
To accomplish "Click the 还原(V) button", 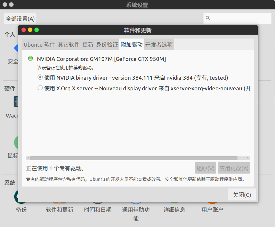I will pyautogui.click(x=205, y=168).
